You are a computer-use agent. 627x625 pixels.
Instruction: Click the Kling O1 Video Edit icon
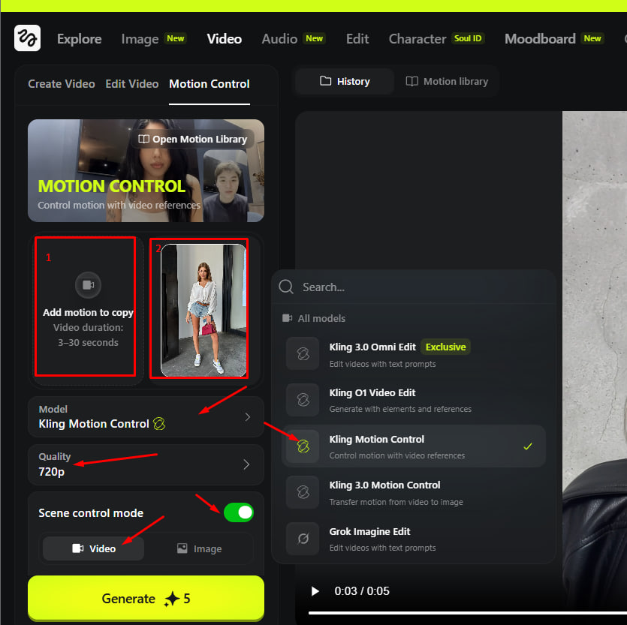(303, 400)
